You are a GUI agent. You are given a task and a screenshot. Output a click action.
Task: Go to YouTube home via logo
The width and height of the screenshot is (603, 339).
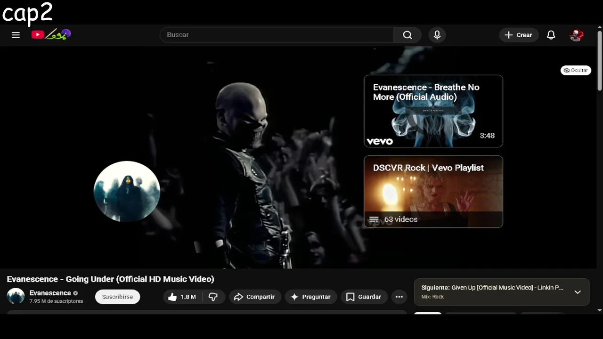51,34
